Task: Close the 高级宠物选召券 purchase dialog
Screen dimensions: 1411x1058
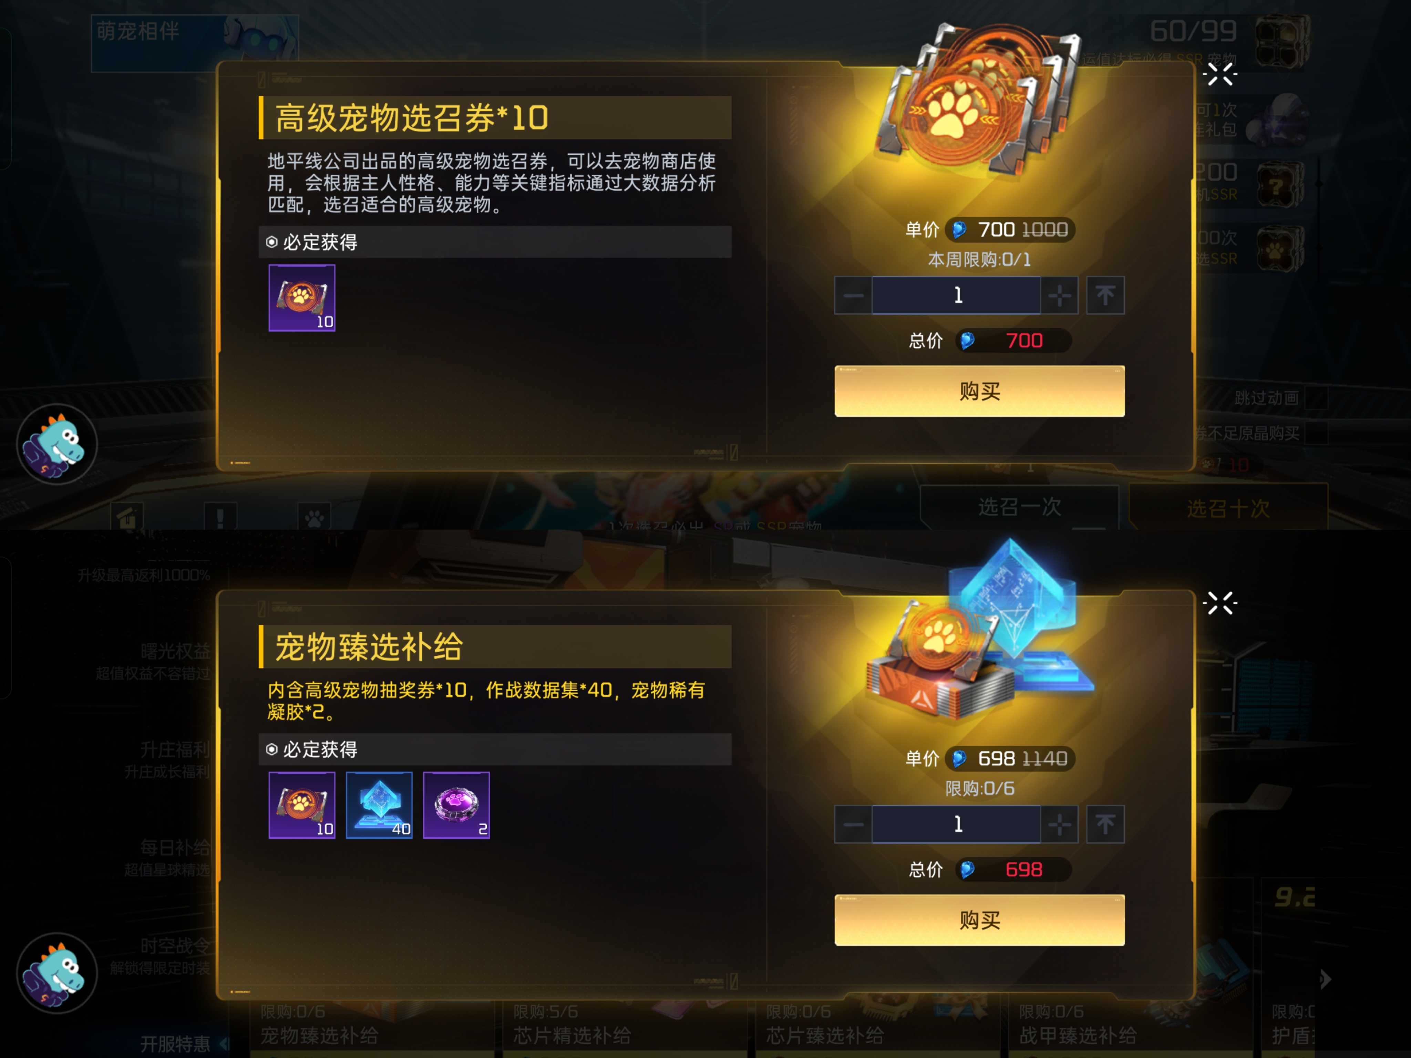Action: coord(1219,75)
